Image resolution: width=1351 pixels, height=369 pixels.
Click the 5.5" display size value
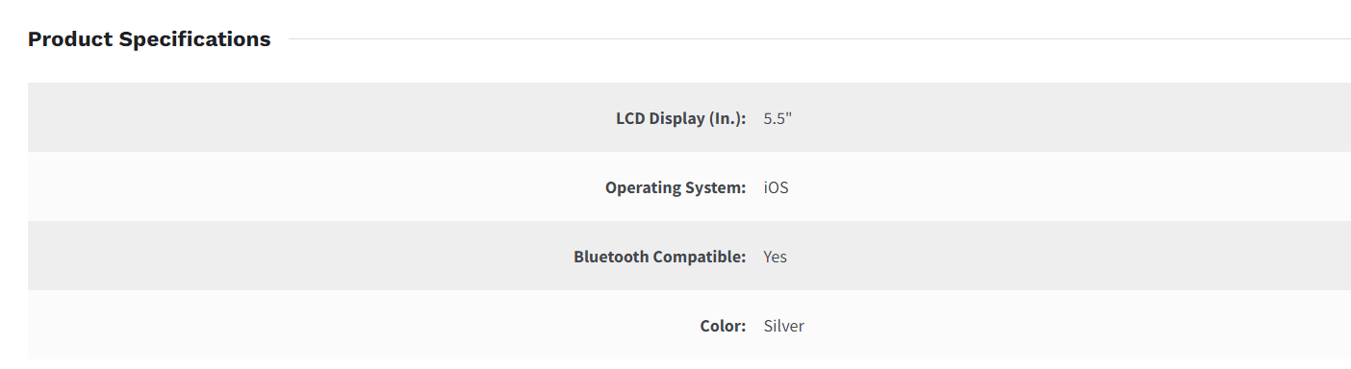click(777, 118)
